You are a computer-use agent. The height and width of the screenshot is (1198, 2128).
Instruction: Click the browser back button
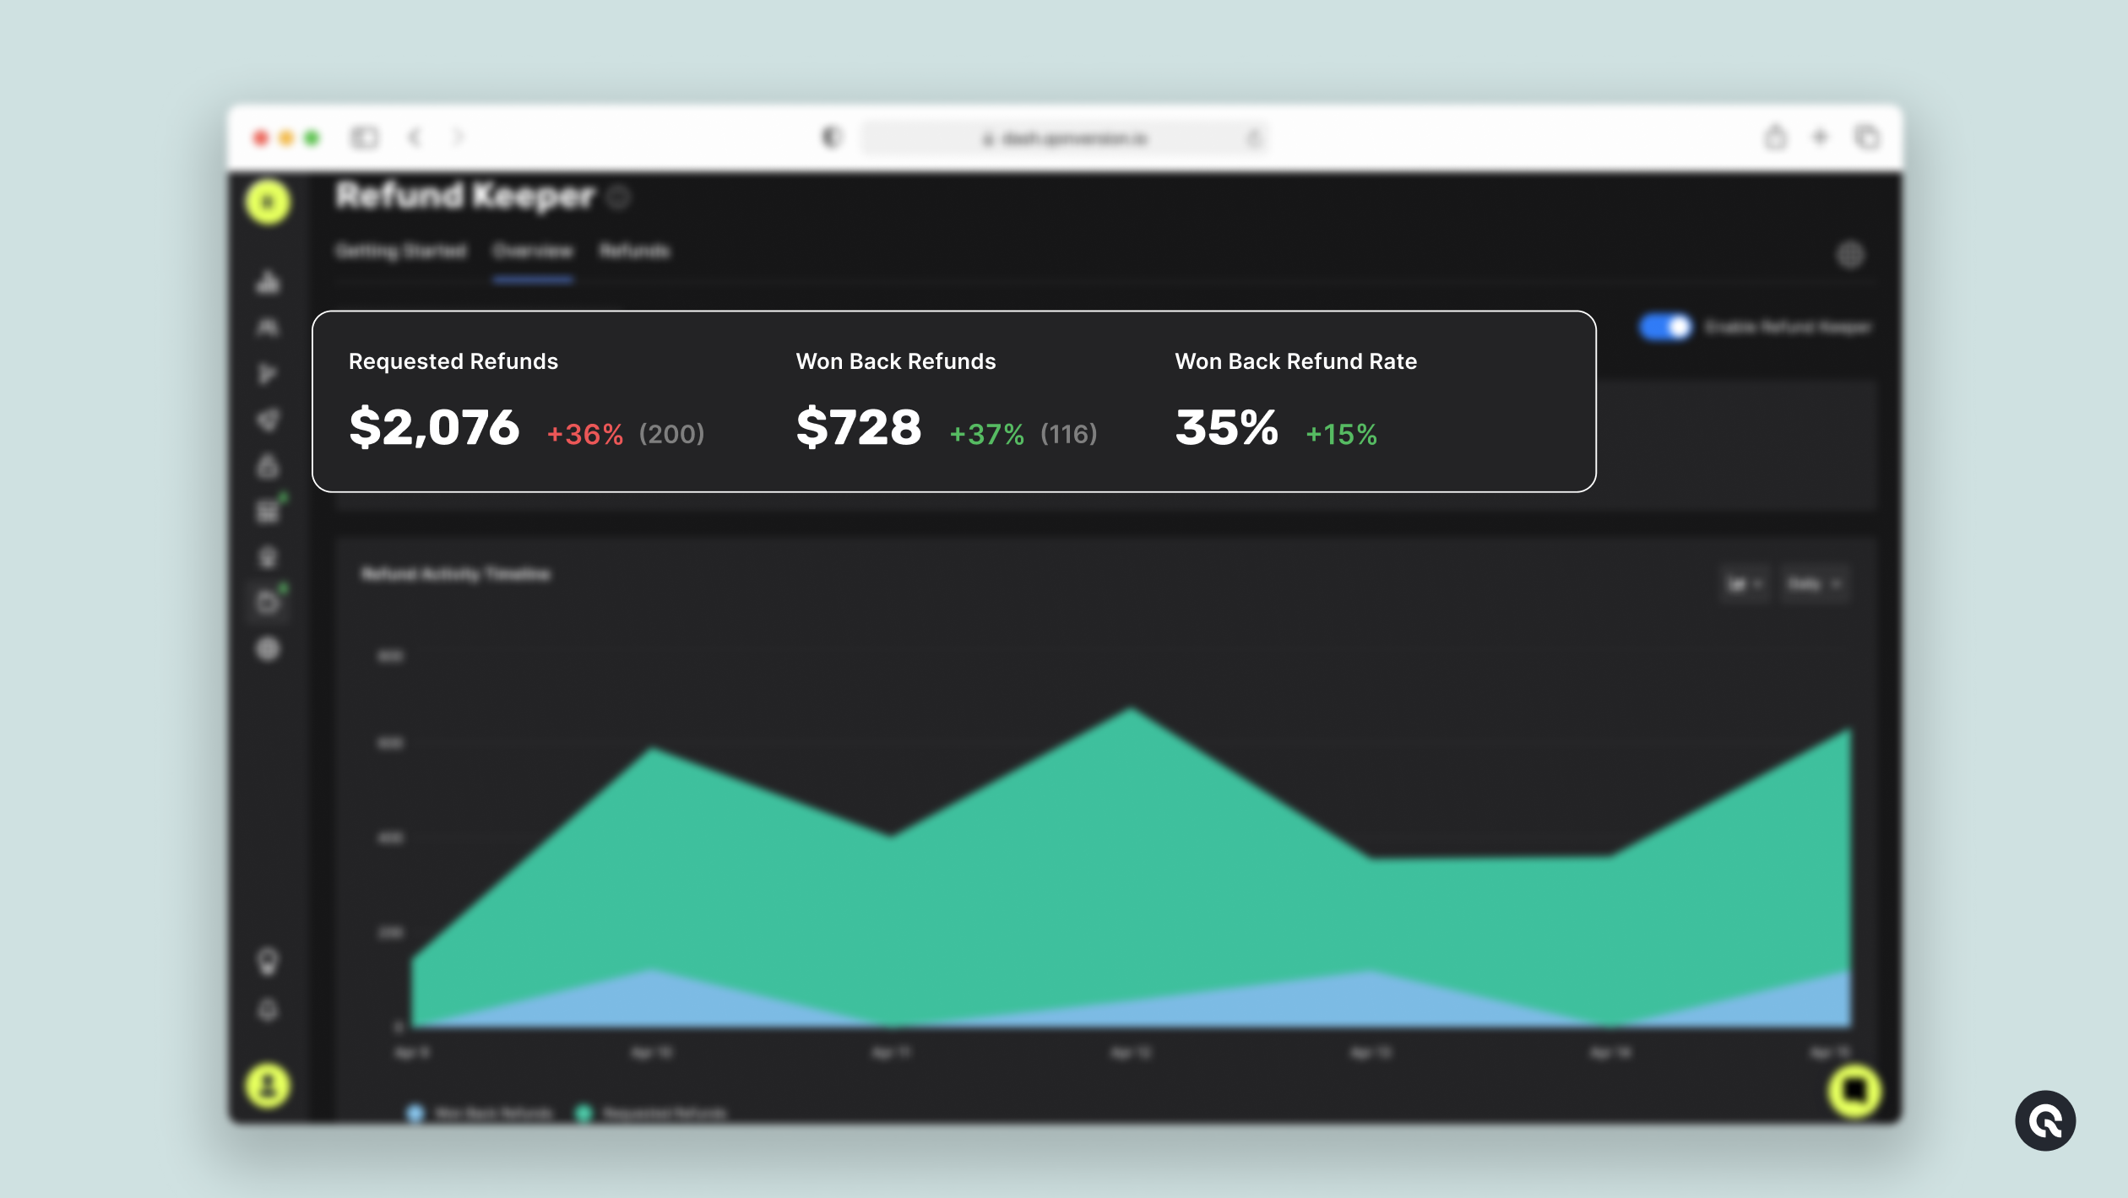414,137
